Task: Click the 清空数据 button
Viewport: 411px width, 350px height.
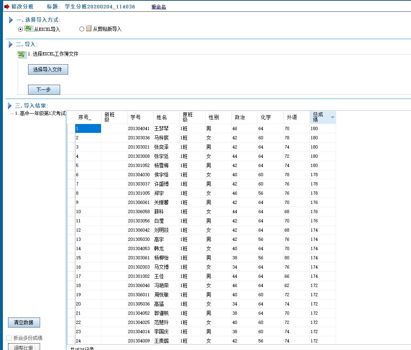Action: coord(24,322)
